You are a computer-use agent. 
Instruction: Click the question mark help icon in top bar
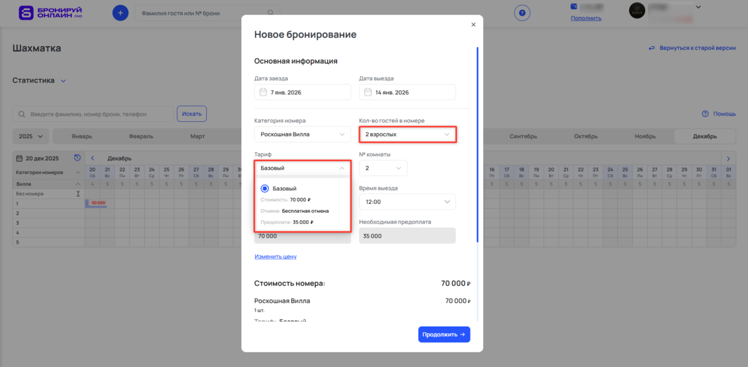522,12
